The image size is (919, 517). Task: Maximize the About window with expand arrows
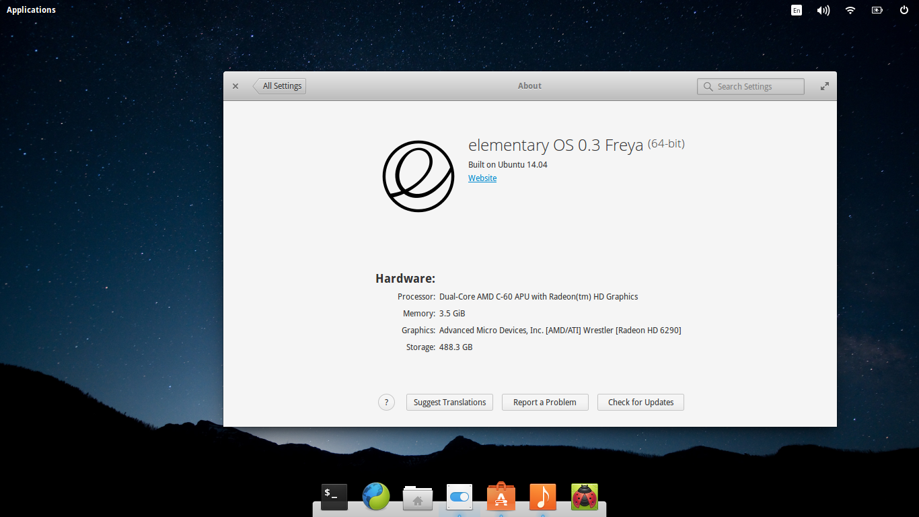click(825, 86)
